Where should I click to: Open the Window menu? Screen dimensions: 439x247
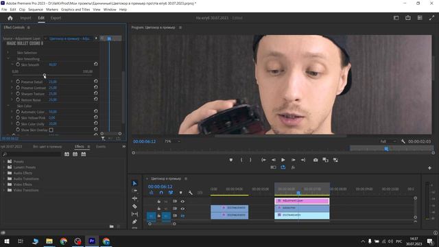[x=110, y=10]
